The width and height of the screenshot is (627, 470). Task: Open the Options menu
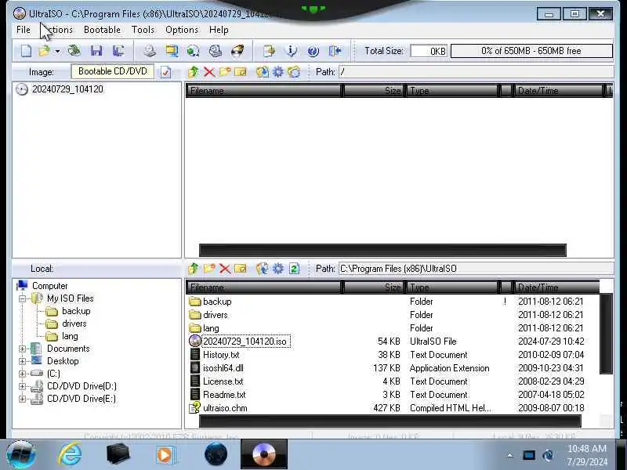point(182,30)
